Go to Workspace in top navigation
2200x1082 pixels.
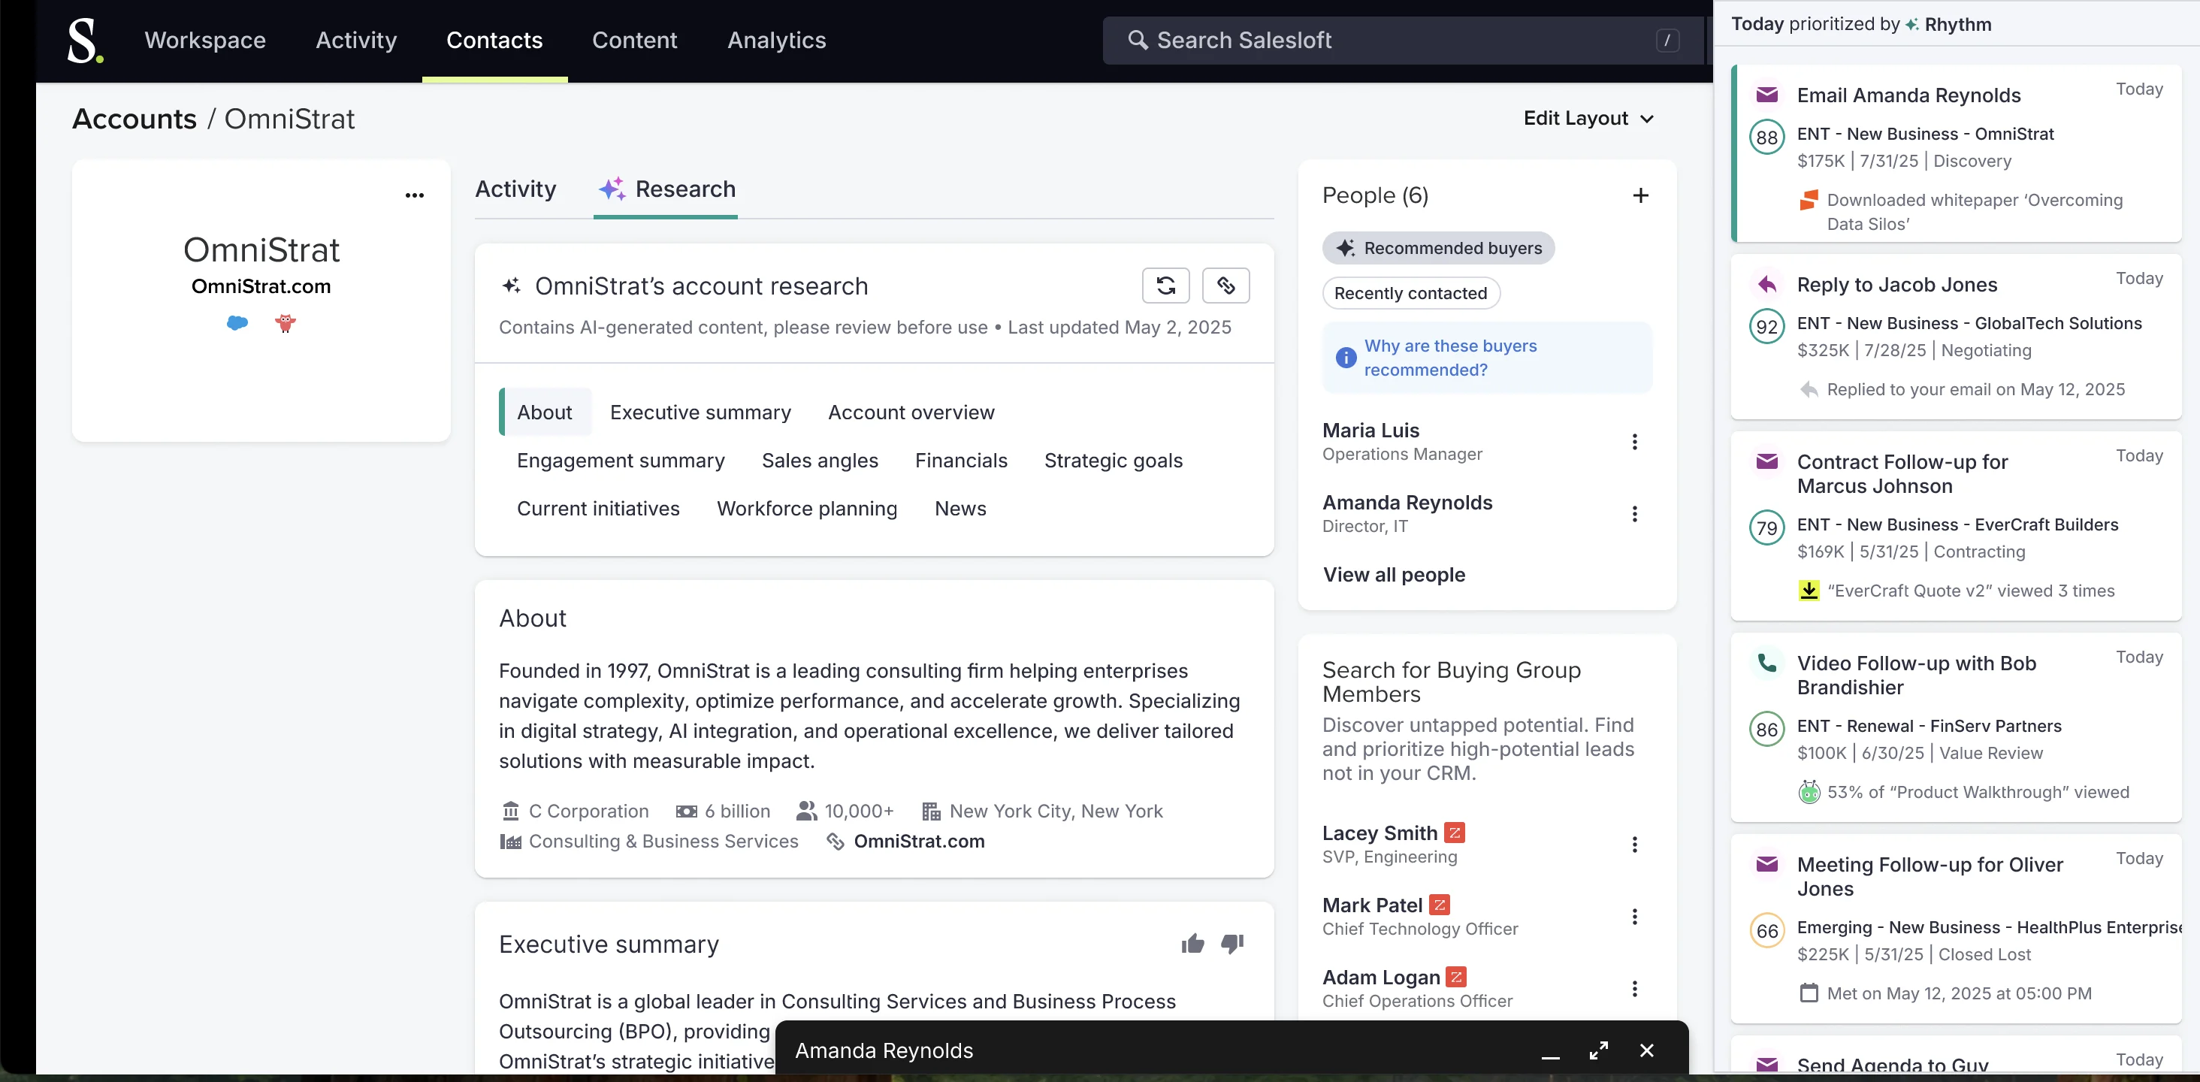point(205,40)
